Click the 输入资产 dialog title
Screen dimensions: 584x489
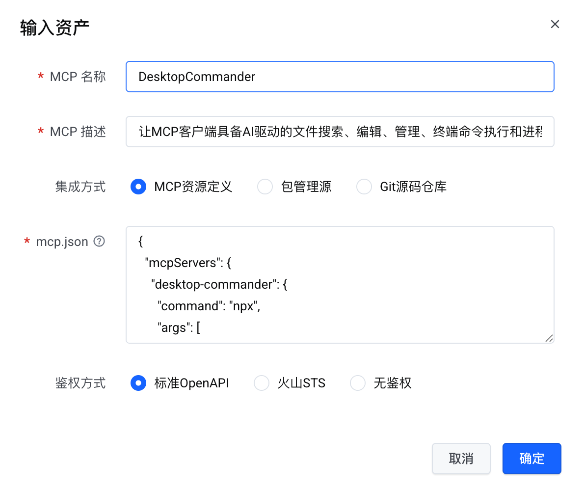[x=54, y=27]
